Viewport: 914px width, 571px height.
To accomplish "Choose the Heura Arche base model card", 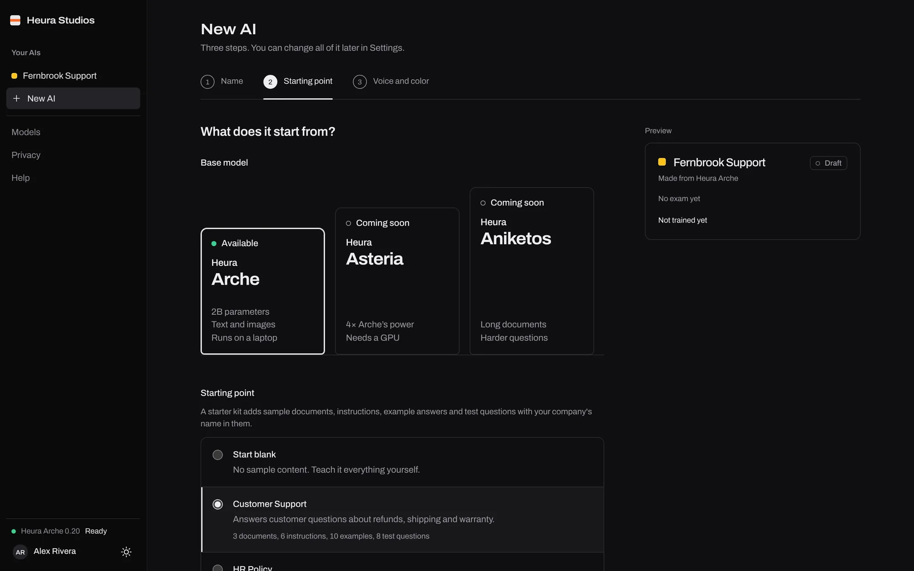I will (263, 291).
